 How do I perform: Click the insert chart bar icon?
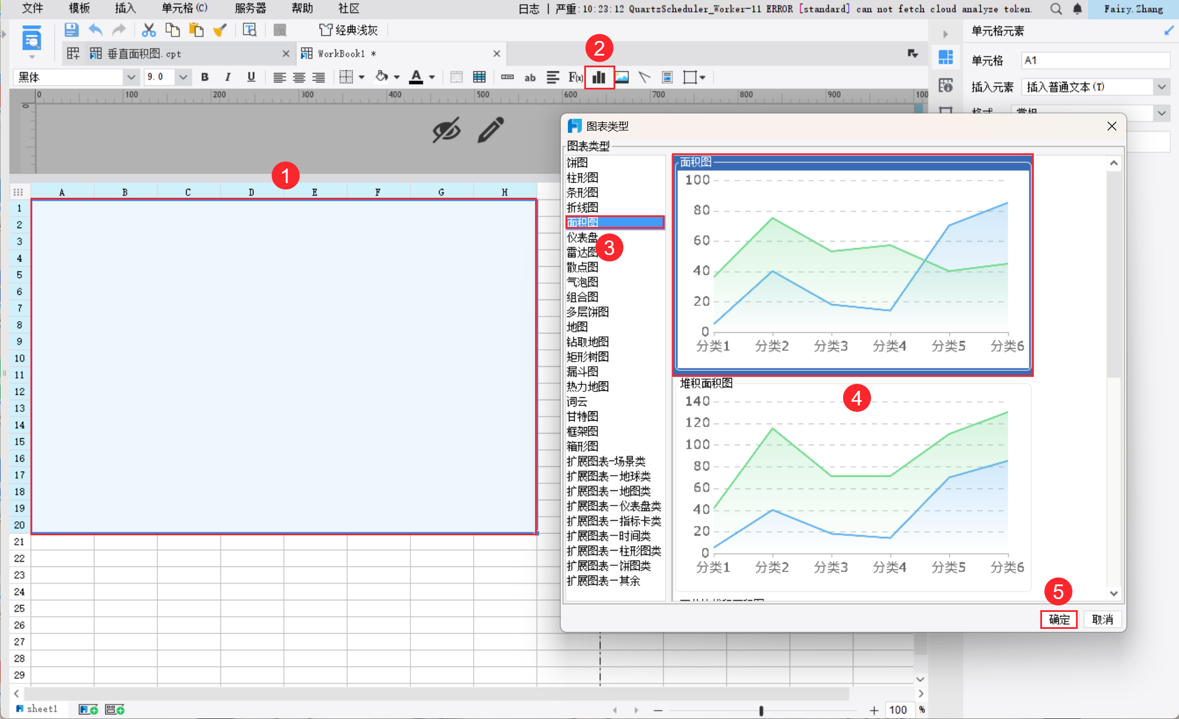tap(599, 77)
